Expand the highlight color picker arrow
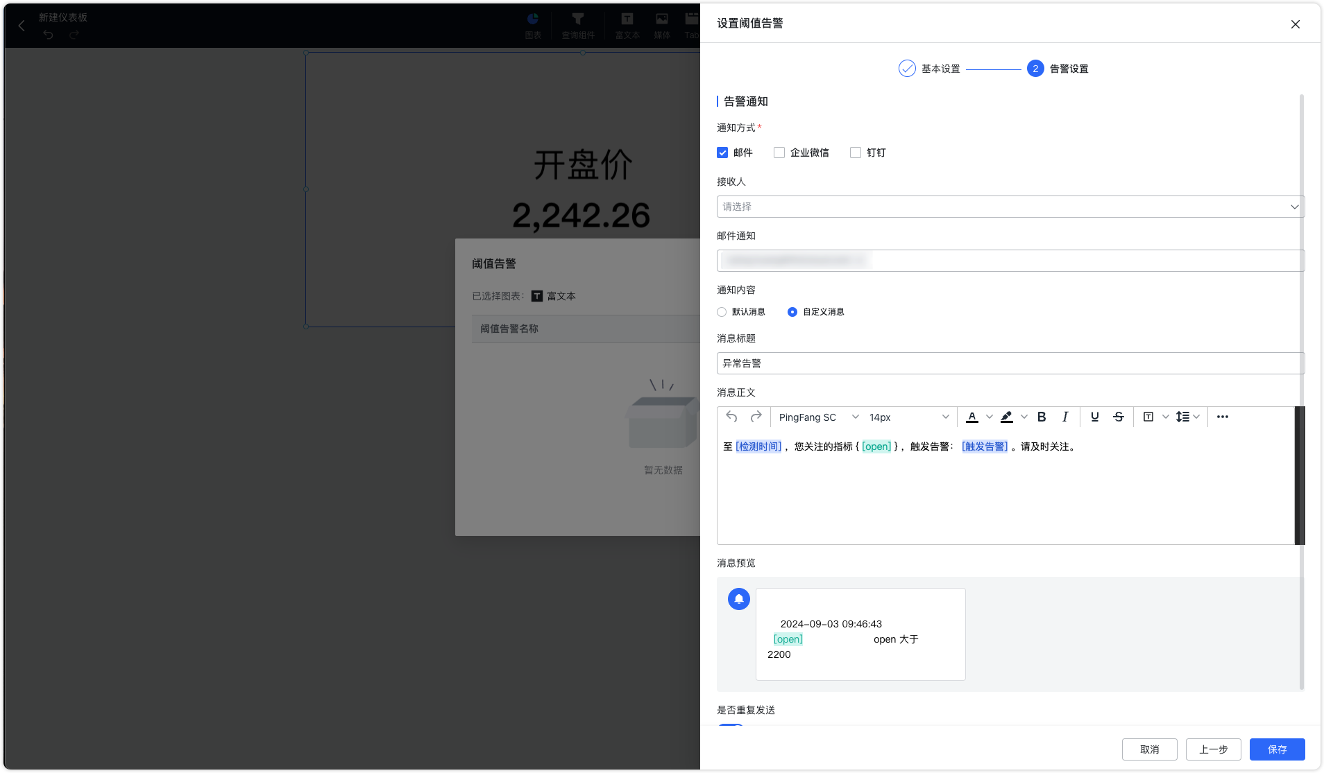Screen dimensions: 1324x773 [x=1024, y=417]
